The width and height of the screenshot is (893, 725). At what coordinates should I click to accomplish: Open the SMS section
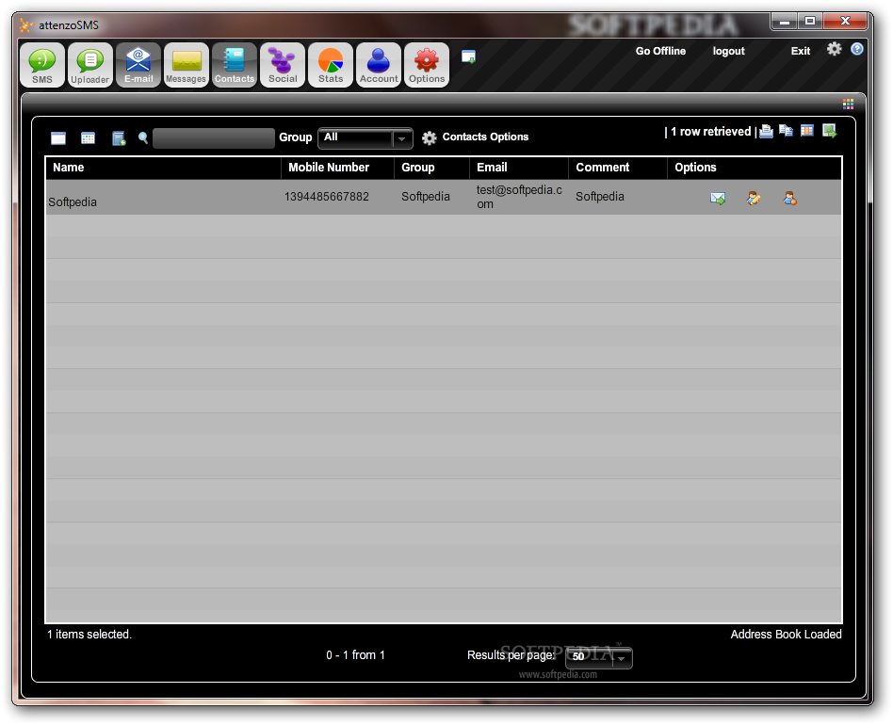point(42,65)
